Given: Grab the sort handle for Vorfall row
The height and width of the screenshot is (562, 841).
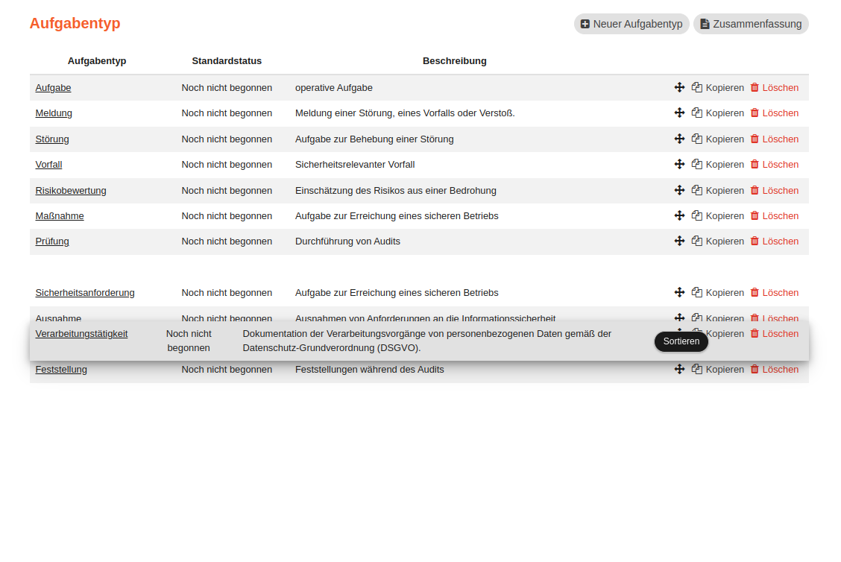Looking at the screenshot, I should 679,164.
